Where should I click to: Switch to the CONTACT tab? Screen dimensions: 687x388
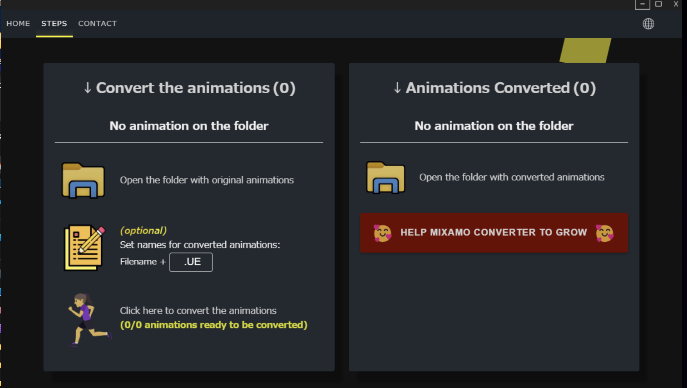(97, 24)
